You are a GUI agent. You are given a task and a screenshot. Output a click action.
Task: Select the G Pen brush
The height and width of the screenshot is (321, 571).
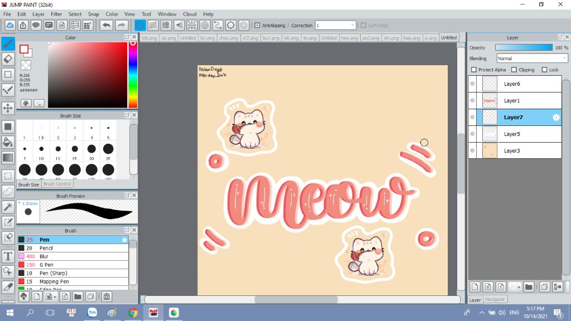coord(73,265)
